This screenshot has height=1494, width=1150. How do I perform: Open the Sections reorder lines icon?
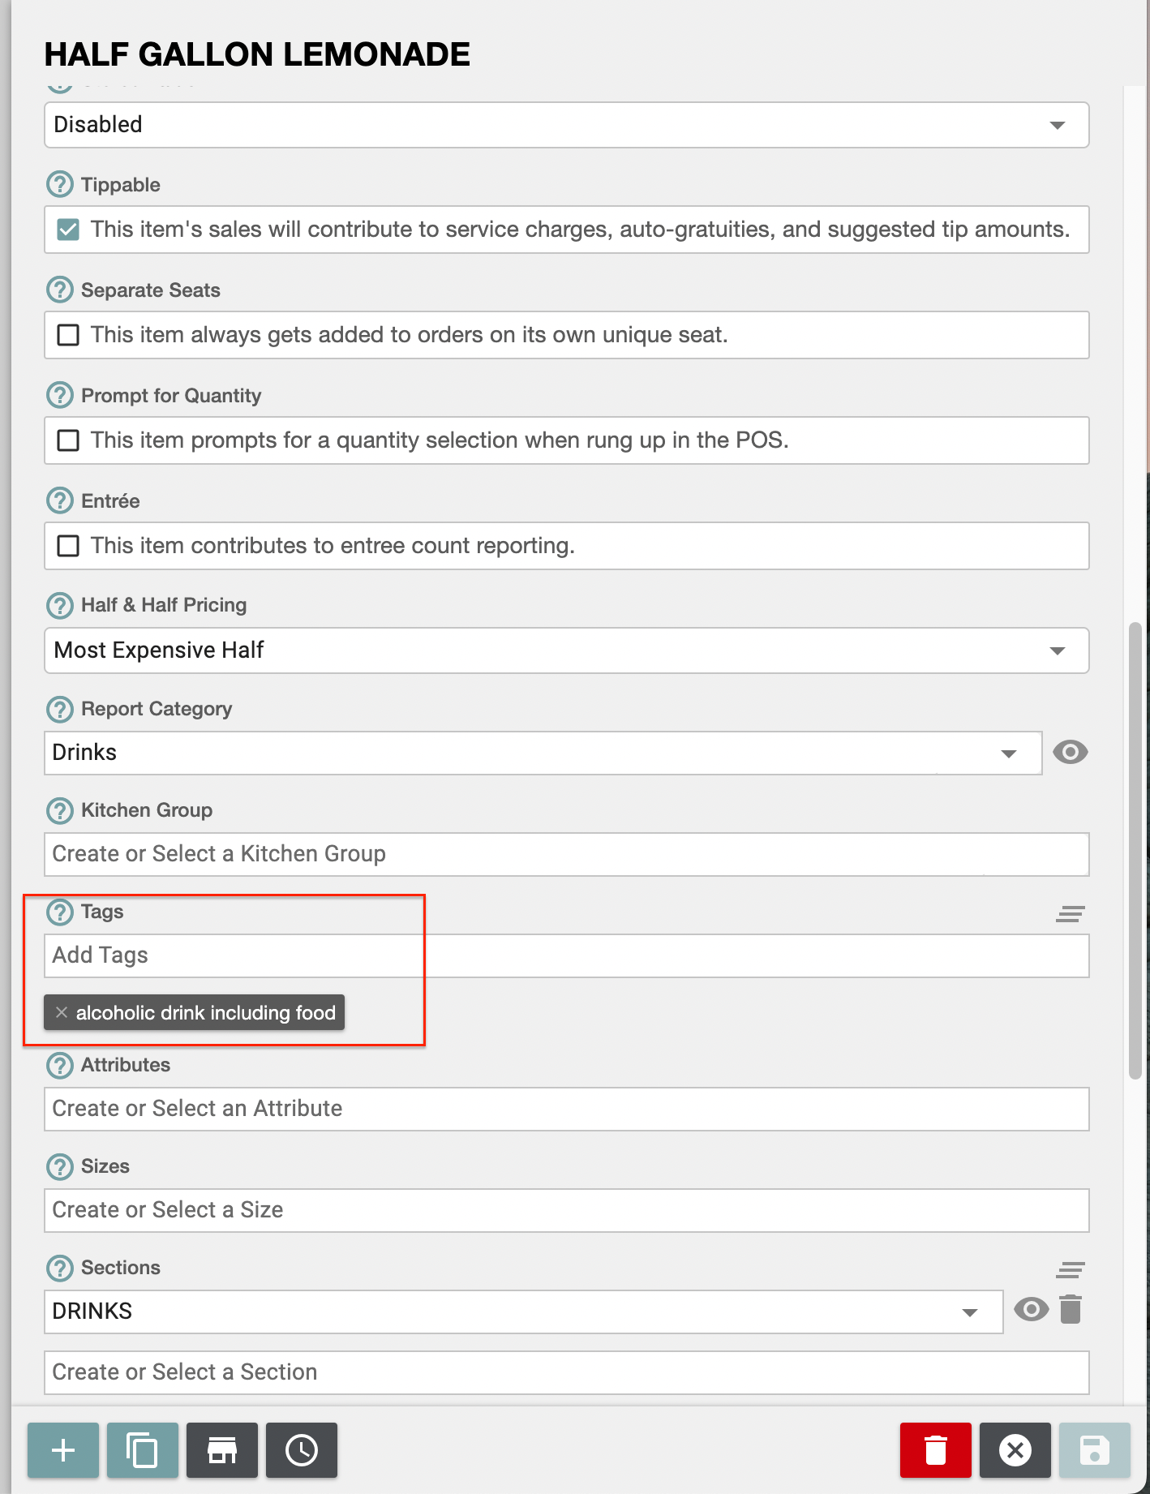pyautogui.click(x=1070, y=1269)
